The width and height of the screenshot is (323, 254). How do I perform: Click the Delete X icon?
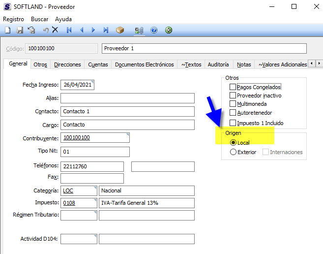tap(55, 31)
